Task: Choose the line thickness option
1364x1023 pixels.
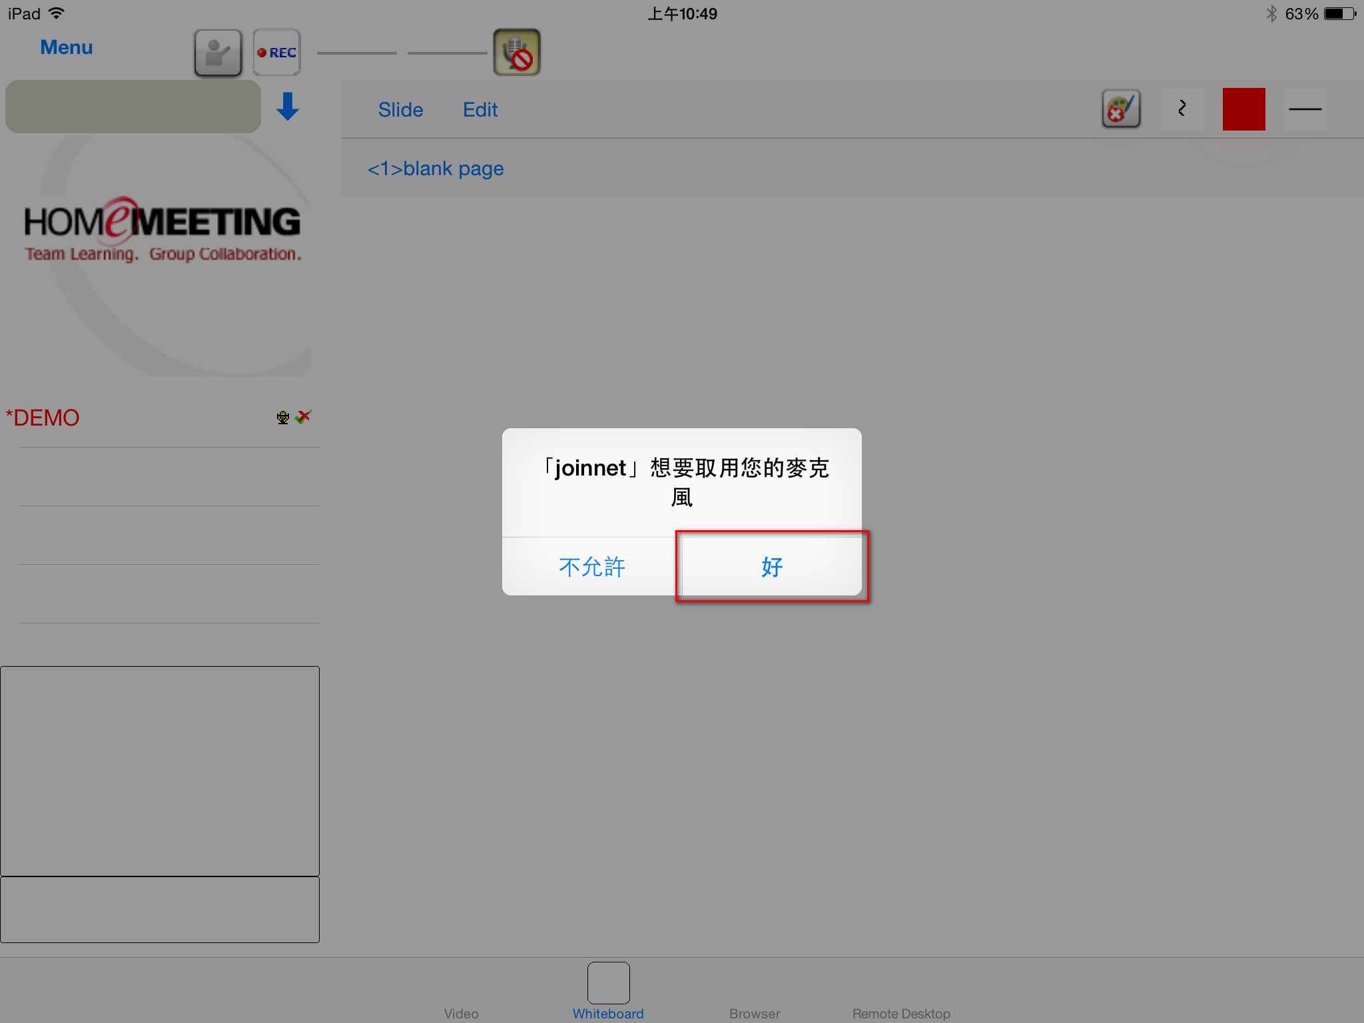Action: pos(1305,109)
